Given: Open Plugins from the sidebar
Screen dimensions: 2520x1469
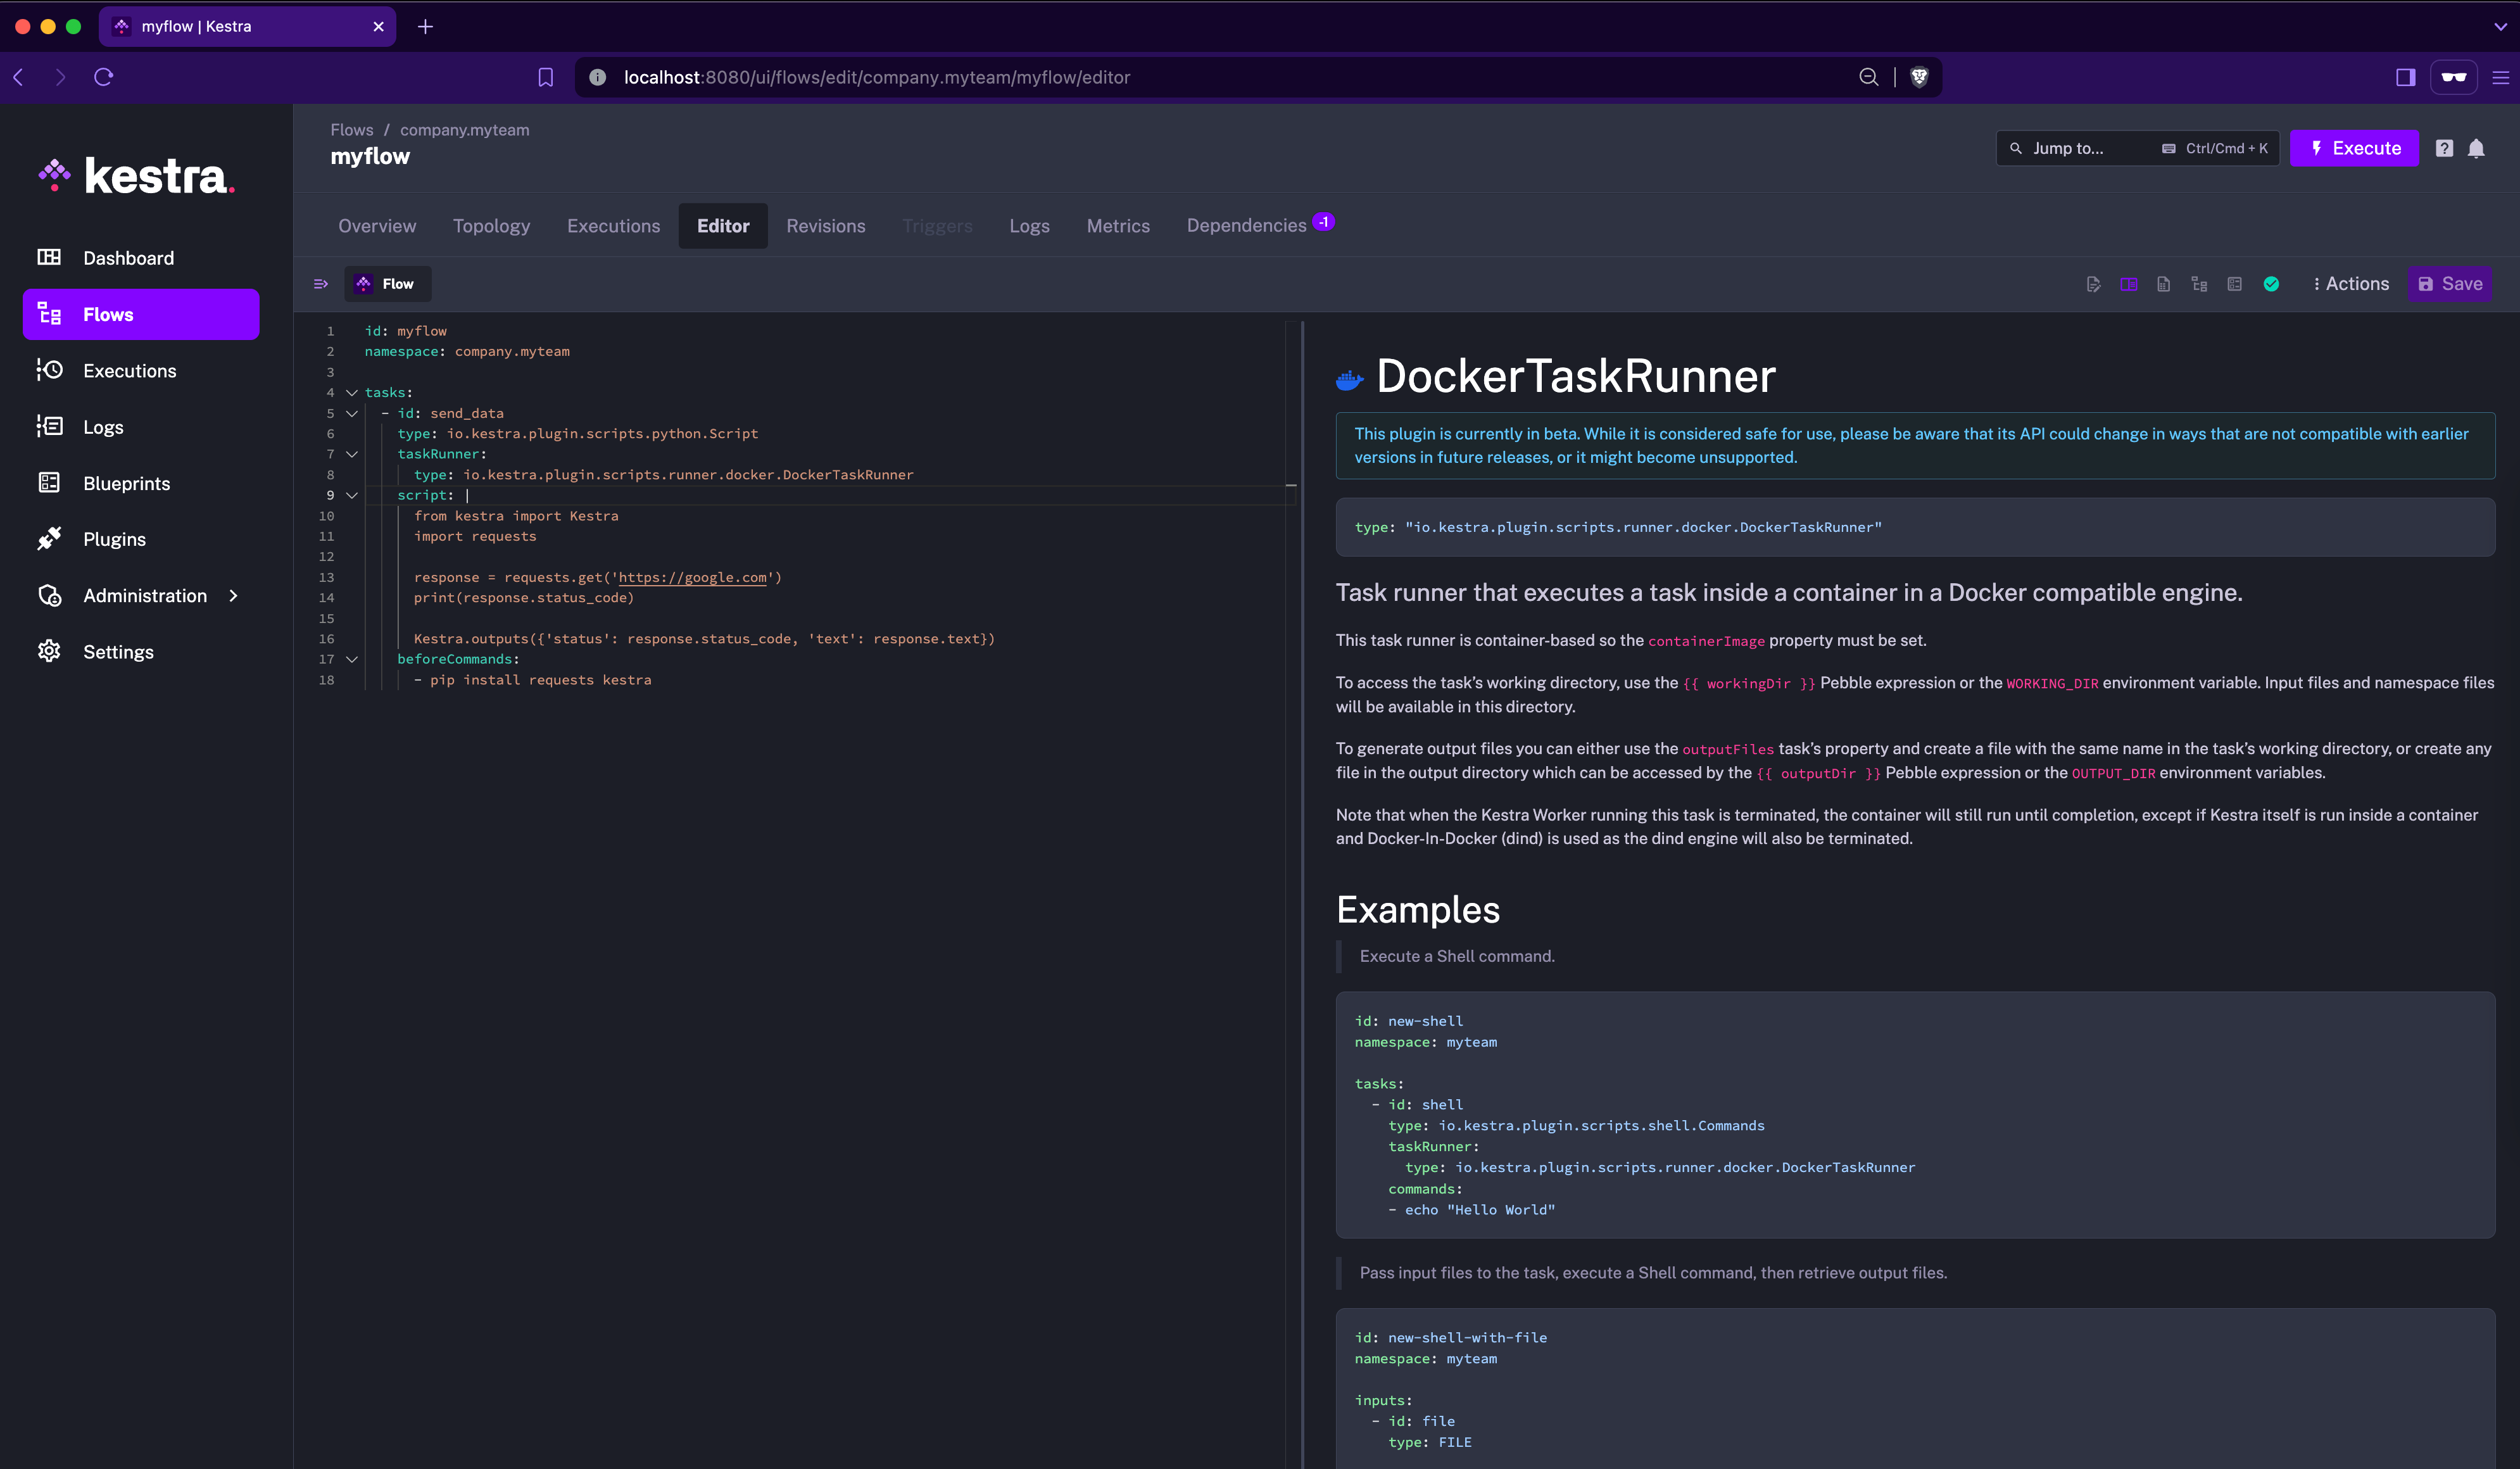Looking at the screenshot, I should point(114,538).
